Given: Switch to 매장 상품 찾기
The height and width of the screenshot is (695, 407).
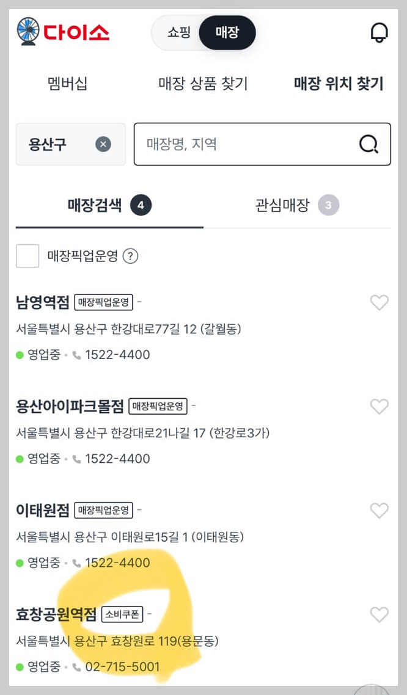Looking at the screenshot, I should tap(203, 84).
